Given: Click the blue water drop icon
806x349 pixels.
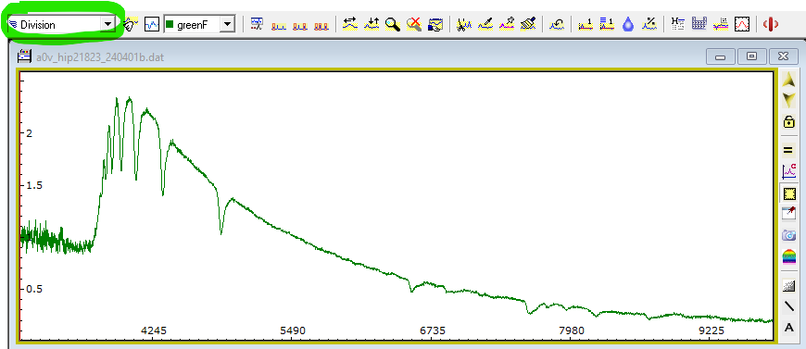Looking at the screenshot, I should (627, 24).
